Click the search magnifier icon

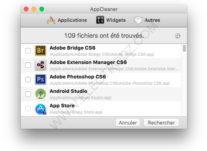[x=178, y=36]
